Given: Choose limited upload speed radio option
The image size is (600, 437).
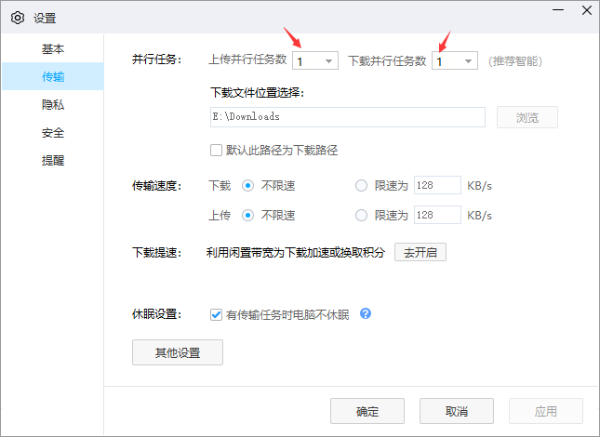Looking at the screenshot, I should [x=361, y=215].
